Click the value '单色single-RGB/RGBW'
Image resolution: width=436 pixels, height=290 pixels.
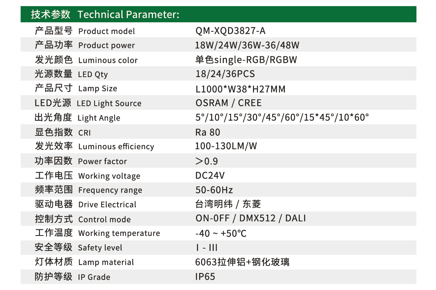[x=246, y=60]
